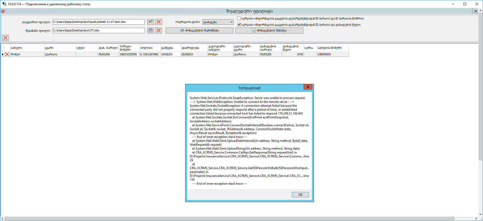483x221 pixels.
Task: Click the save data XLSX button
Action: pyautogui.click(x=269, y=31)
